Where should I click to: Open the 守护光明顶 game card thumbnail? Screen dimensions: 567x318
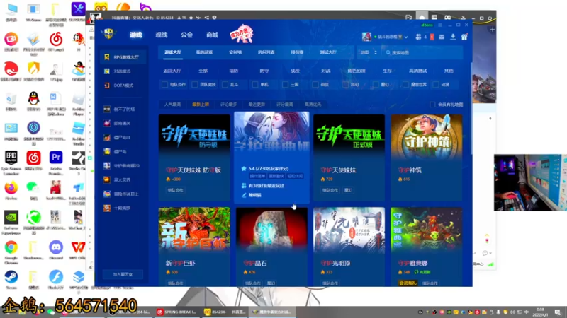coord(349,230)
